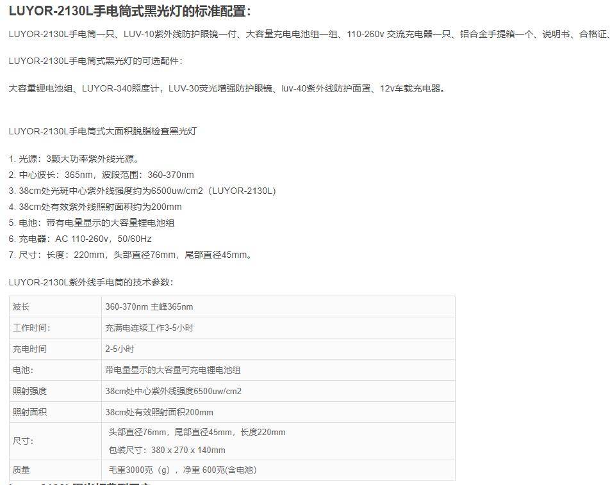This screenshot has height=485, width=610.
Task: Click the line ending with 可选配件
Action: tap(95, 61)
